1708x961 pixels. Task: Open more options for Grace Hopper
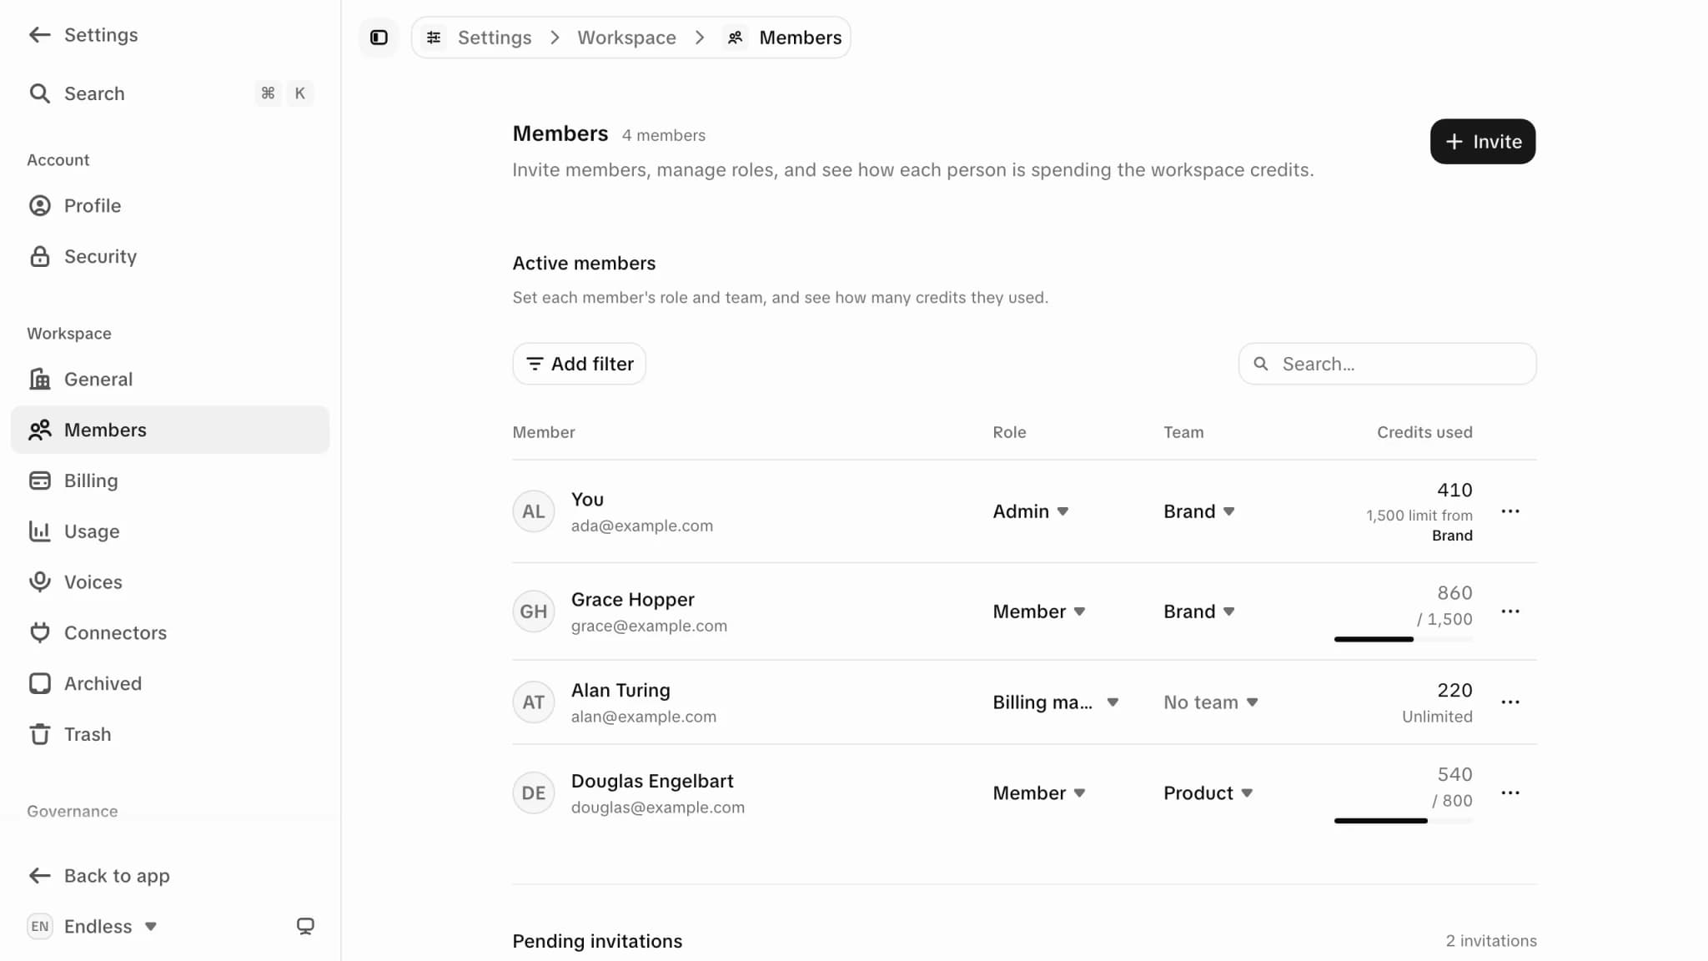(1510, 611)
